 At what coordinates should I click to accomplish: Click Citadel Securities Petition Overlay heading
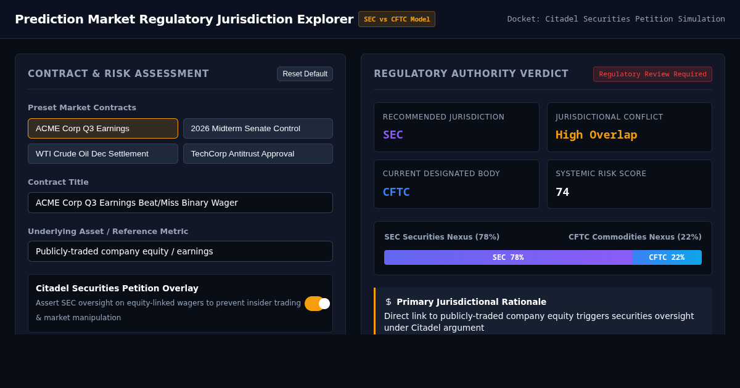pyautogui.click(x=117, y=288)
